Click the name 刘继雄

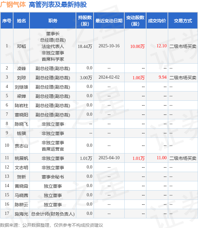[21, 87]
